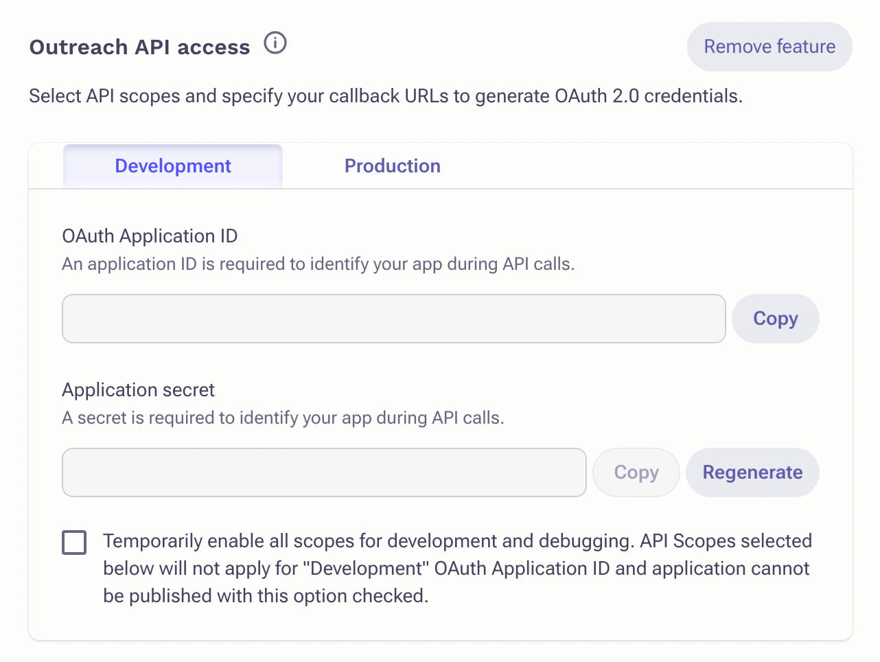Regenerate the application secret
The image size is (880, 662).
pyautogui.click(x=752, y=472)
